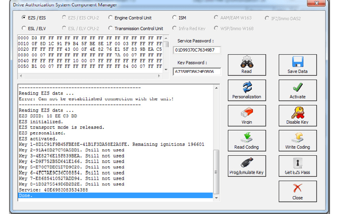Click the red X Close icon
This screenshot has height=214, width=339.
pos(297,189)
